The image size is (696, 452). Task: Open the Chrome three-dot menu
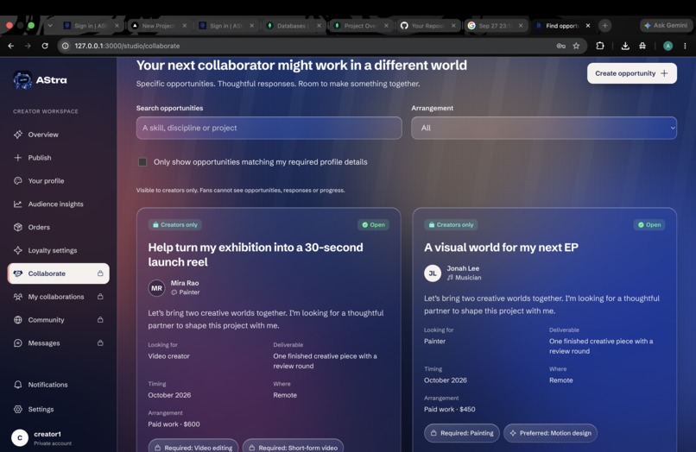pos(685,46)
